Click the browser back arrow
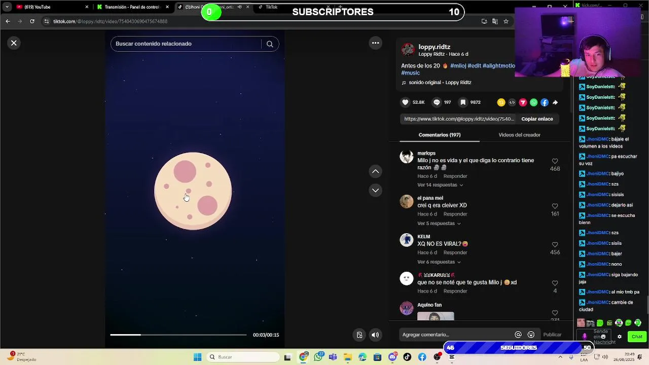 [8, 21]
